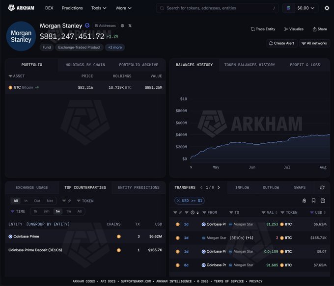The image size is (334, 286).
Task: Open the More dropdown menu
Action: click(124, 8)
